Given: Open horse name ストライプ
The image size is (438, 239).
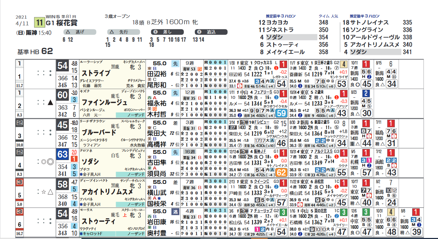Looking at the screenshot, I should (x=96, y=73).
